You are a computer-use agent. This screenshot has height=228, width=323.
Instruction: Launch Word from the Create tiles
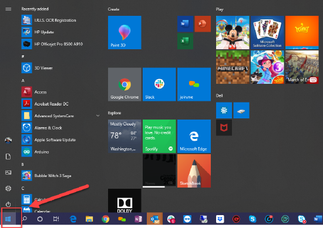[185, 24]
